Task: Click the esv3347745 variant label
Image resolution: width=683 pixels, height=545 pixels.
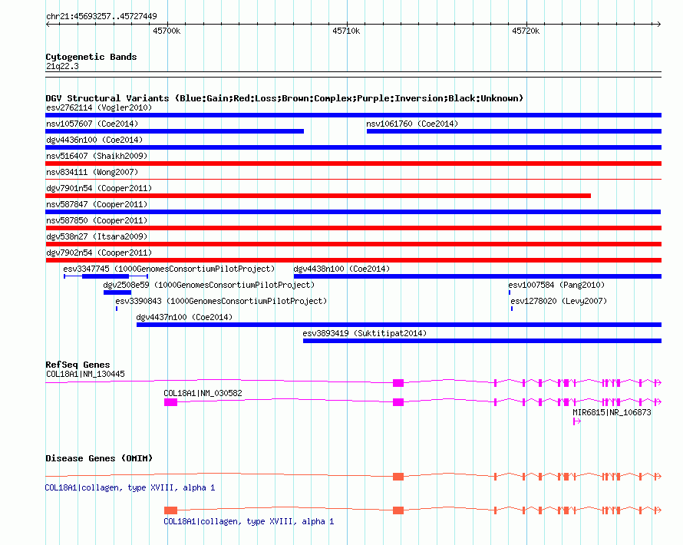Action: [169, 269]
